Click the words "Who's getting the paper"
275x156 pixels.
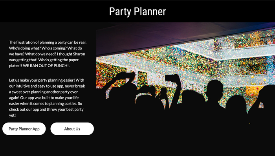59,60
